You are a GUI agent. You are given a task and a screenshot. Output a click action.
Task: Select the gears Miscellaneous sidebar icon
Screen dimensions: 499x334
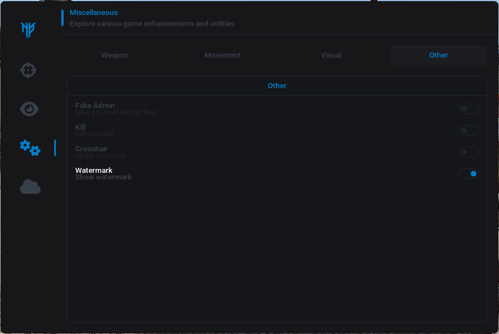(x=30, y=148)
